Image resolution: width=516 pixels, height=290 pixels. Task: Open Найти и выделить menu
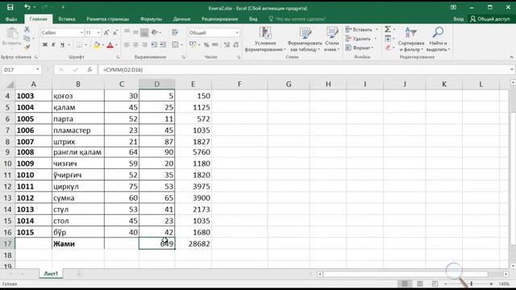[x=438, y=39]
